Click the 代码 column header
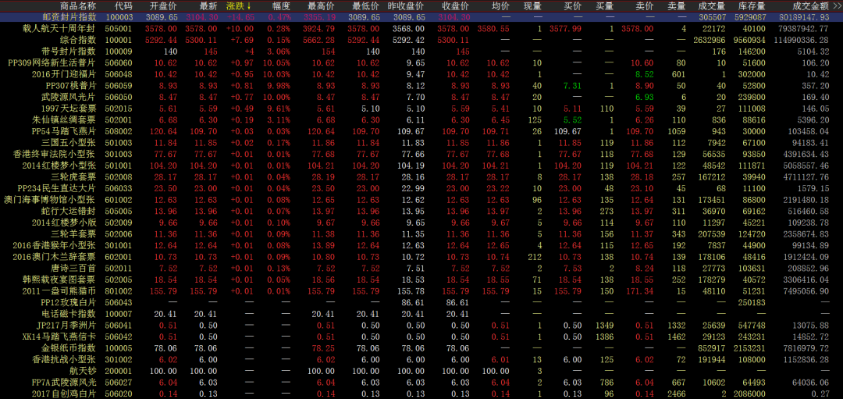Screen dimensions: 843x399 pos(123,6)
